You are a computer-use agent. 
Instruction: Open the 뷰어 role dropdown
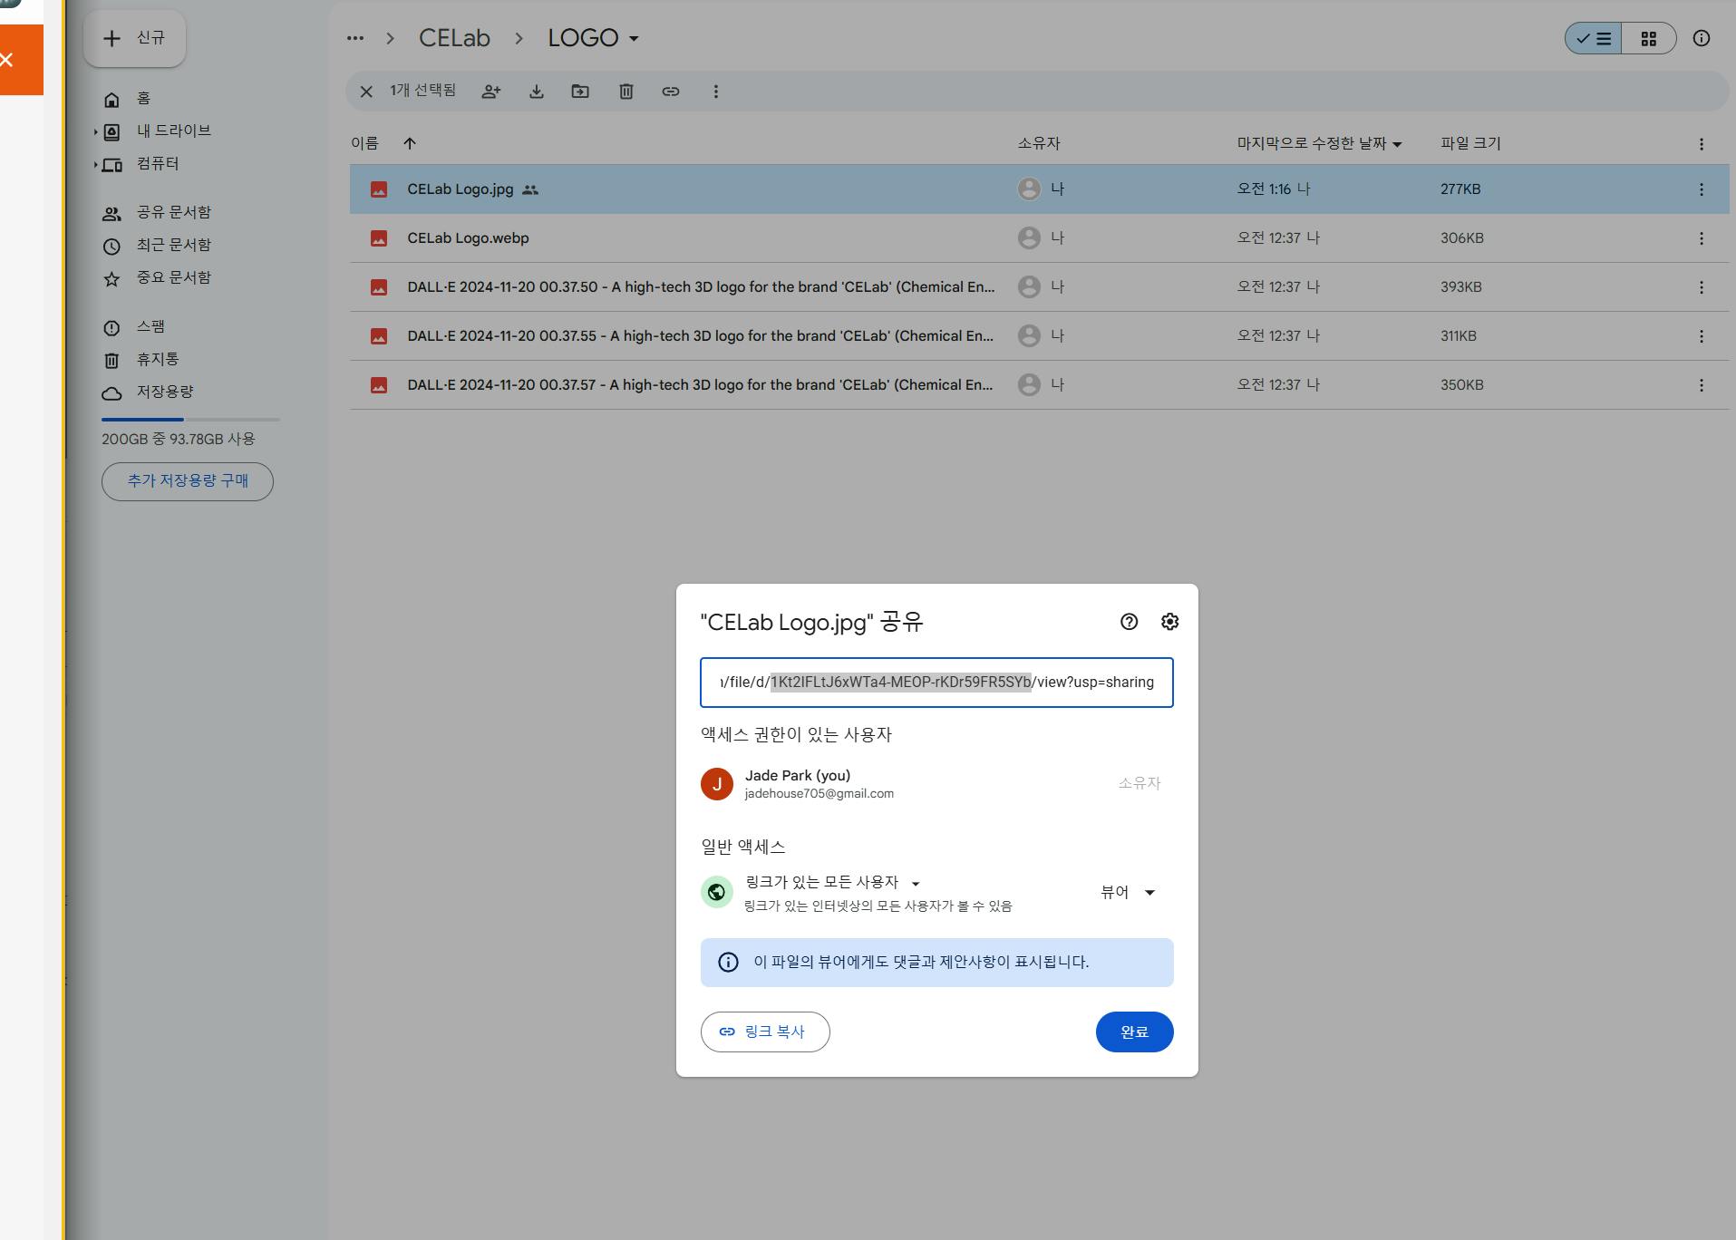coord(1128,893)
